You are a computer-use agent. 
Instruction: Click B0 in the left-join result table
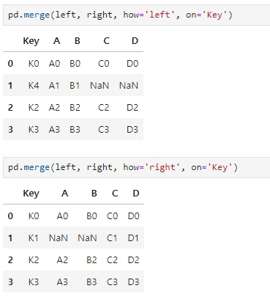75,64
